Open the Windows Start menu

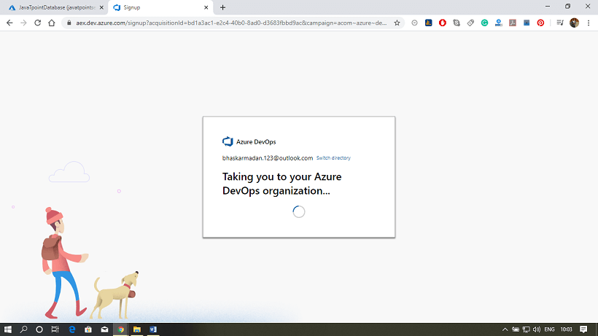pos(7,329)
